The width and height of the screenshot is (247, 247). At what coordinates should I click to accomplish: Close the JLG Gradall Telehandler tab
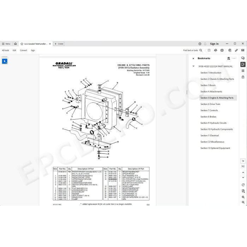(50, 44)
